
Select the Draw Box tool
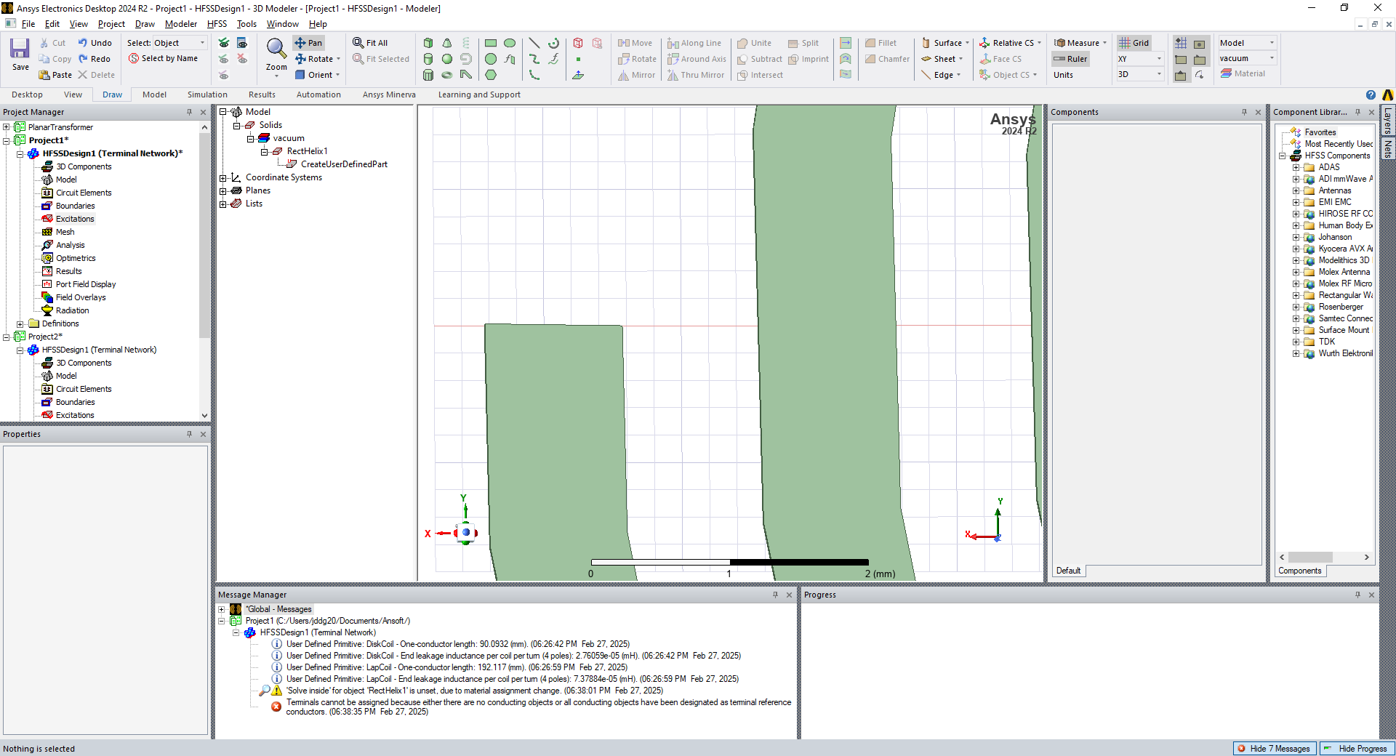(428, 44)
